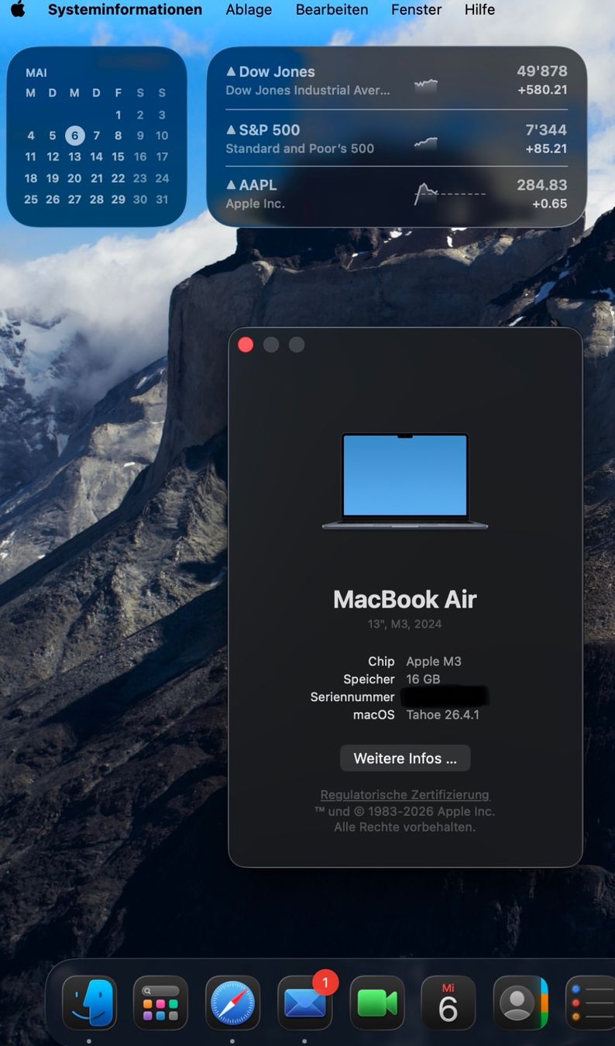Open the Fenster menu

pyautogui.click(x=416, y=10)
